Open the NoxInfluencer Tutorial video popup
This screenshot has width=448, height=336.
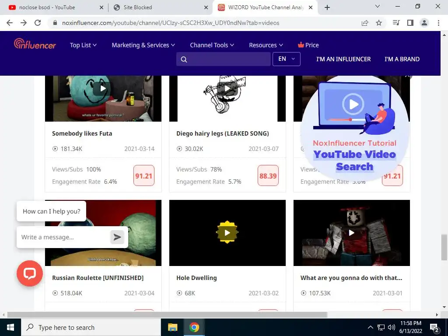[x=354, y=128]
